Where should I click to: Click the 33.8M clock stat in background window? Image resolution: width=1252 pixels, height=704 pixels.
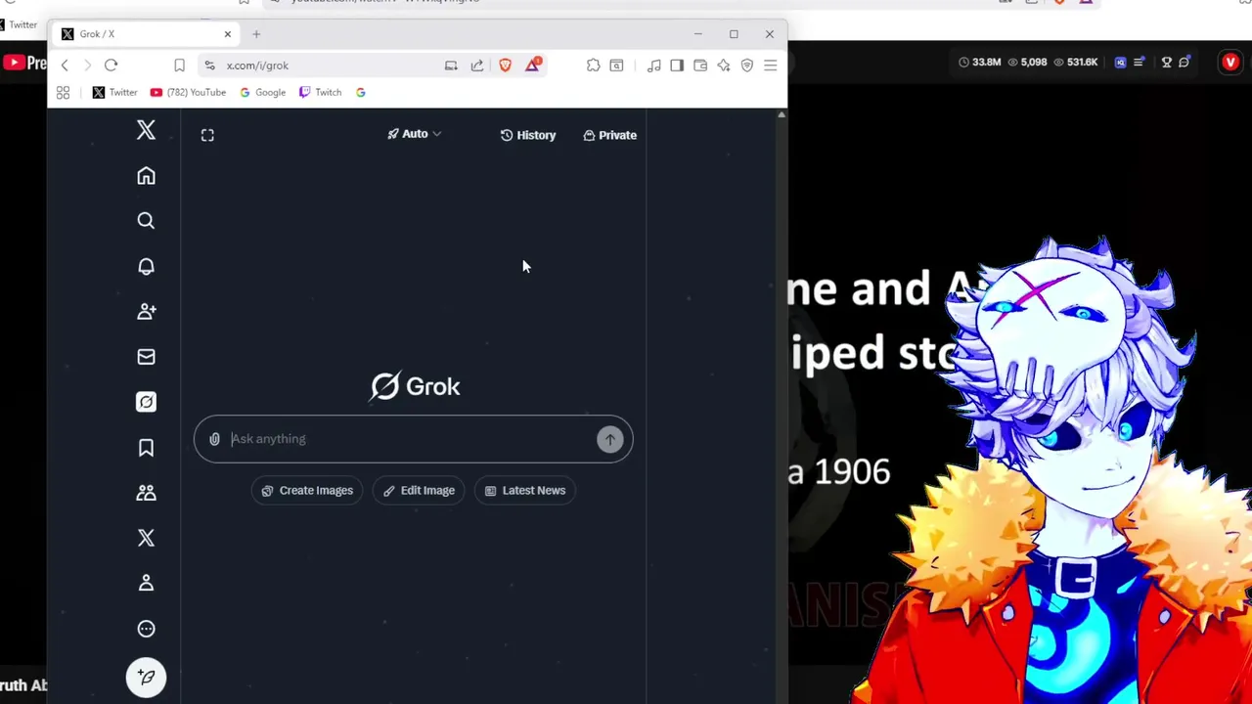point(979,63)
